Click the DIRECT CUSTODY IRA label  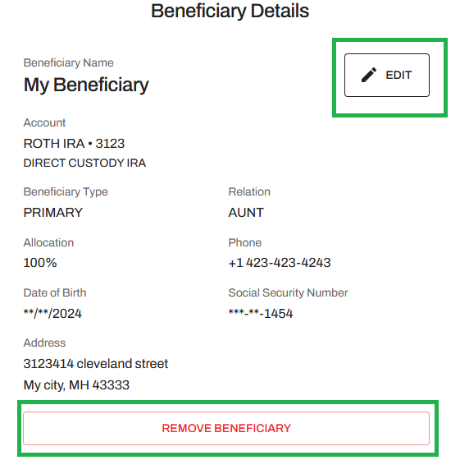[x=84, y=163]
